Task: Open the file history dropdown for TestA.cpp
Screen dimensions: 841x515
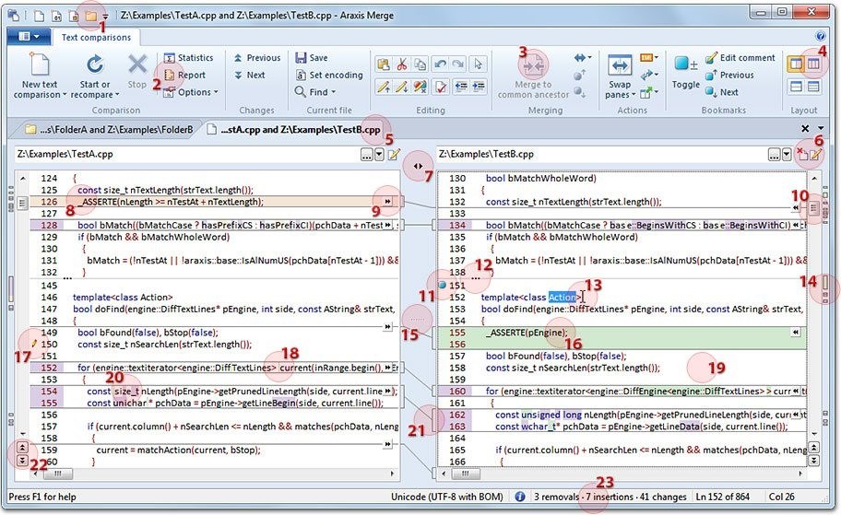Action: (379, 154)
